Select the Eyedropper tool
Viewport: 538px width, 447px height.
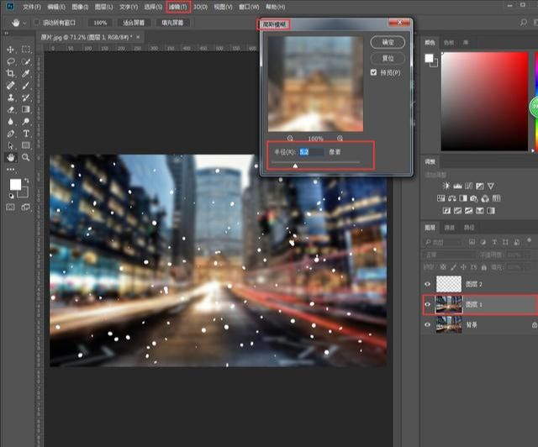click(26, 73)
